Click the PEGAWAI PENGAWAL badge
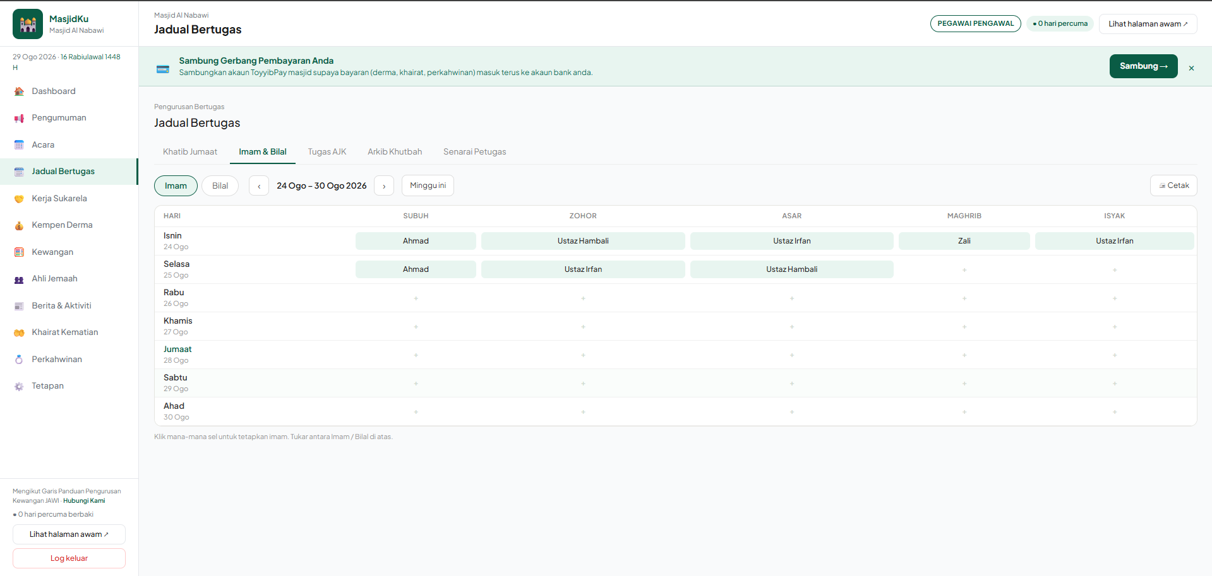1212x576 pixels. point(975,24)
